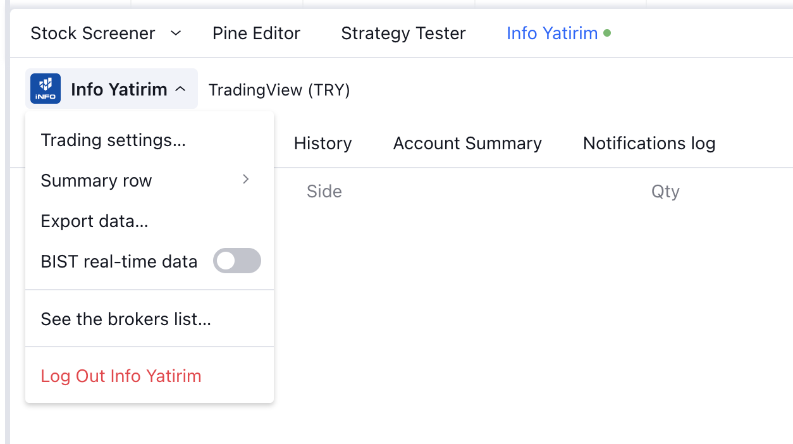Click the Info Yatirim broker logo icon
The height and width of the screenshot is (444, 793).
pos(46,89)
